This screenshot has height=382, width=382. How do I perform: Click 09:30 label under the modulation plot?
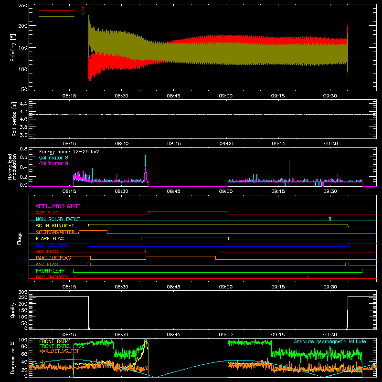click(x=330, y=191)
